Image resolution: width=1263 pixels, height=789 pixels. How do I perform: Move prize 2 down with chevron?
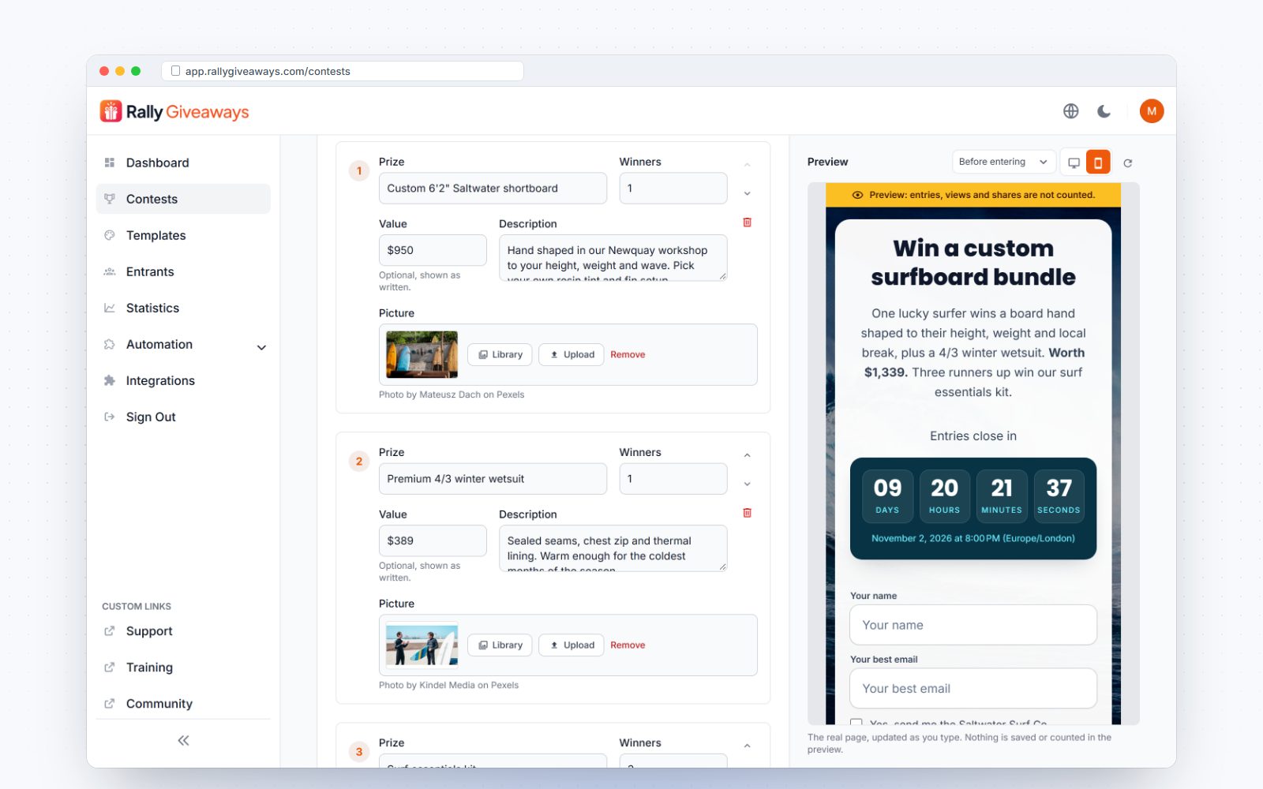tap(747, 484)
